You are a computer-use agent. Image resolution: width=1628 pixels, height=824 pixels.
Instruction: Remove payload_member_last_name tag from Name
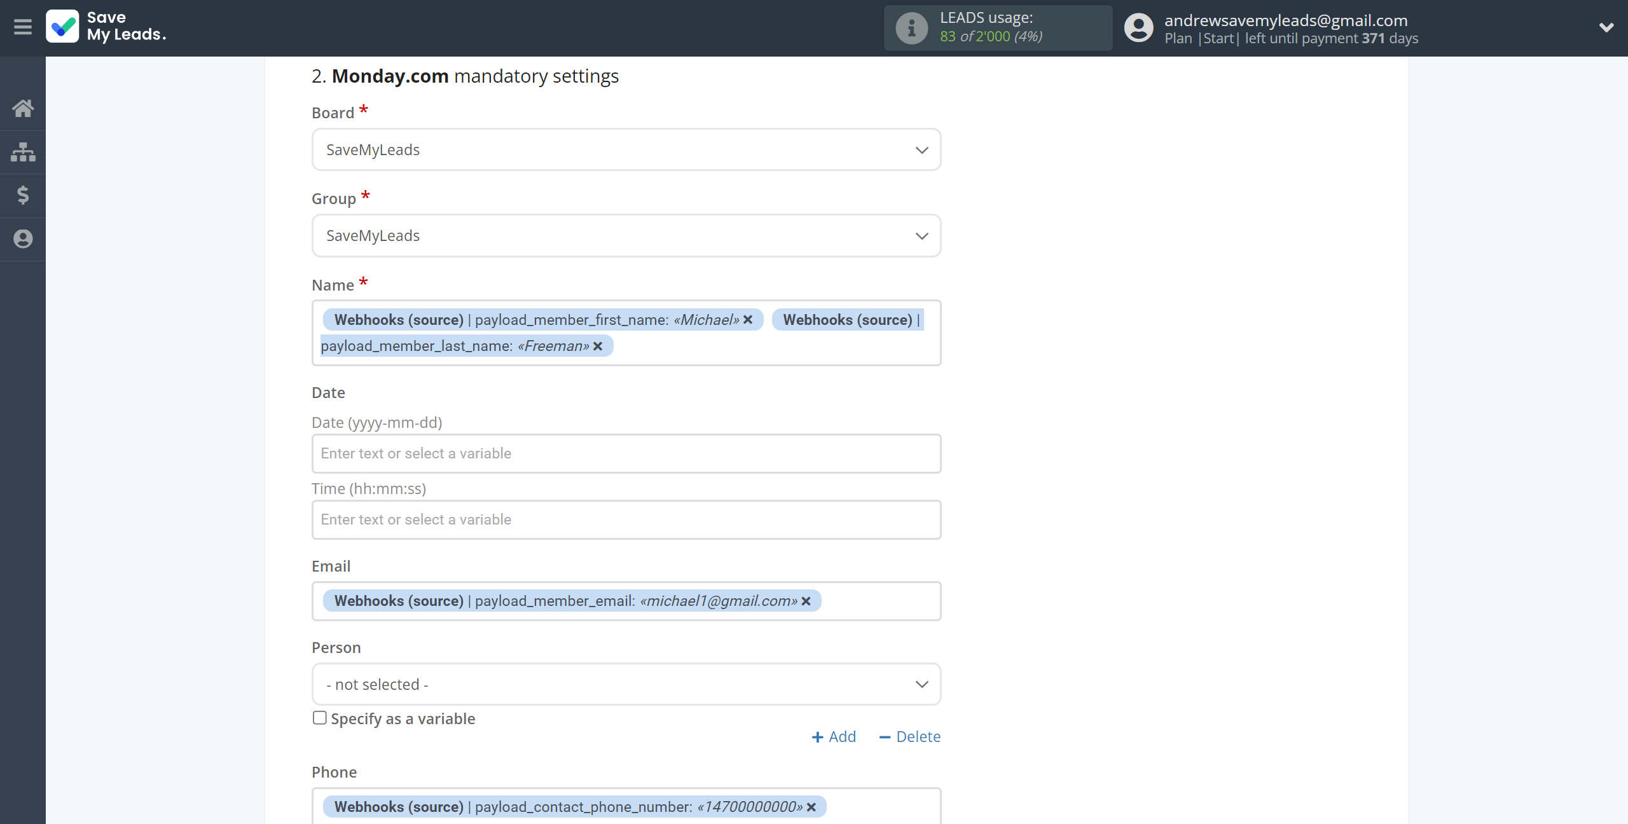[x=598, y=347]
